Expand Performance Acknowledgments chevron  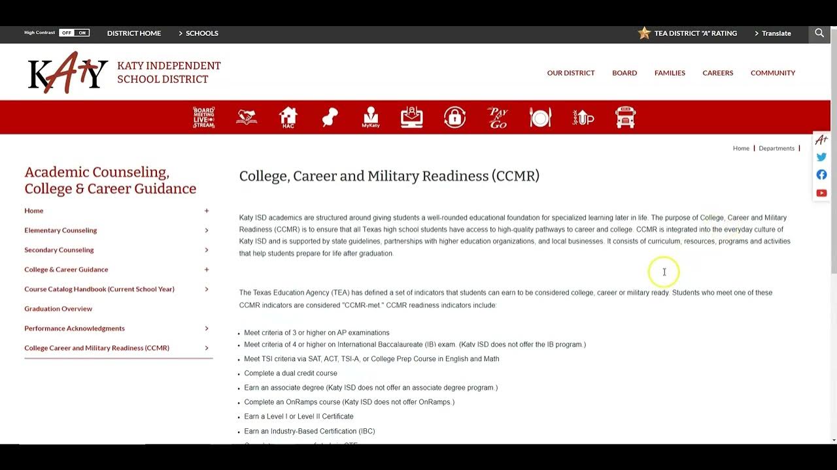[207, 328]
